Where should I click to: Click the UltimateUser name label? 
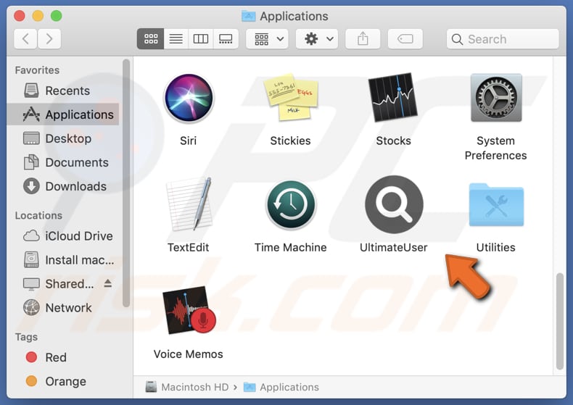(x=394, y=247)
